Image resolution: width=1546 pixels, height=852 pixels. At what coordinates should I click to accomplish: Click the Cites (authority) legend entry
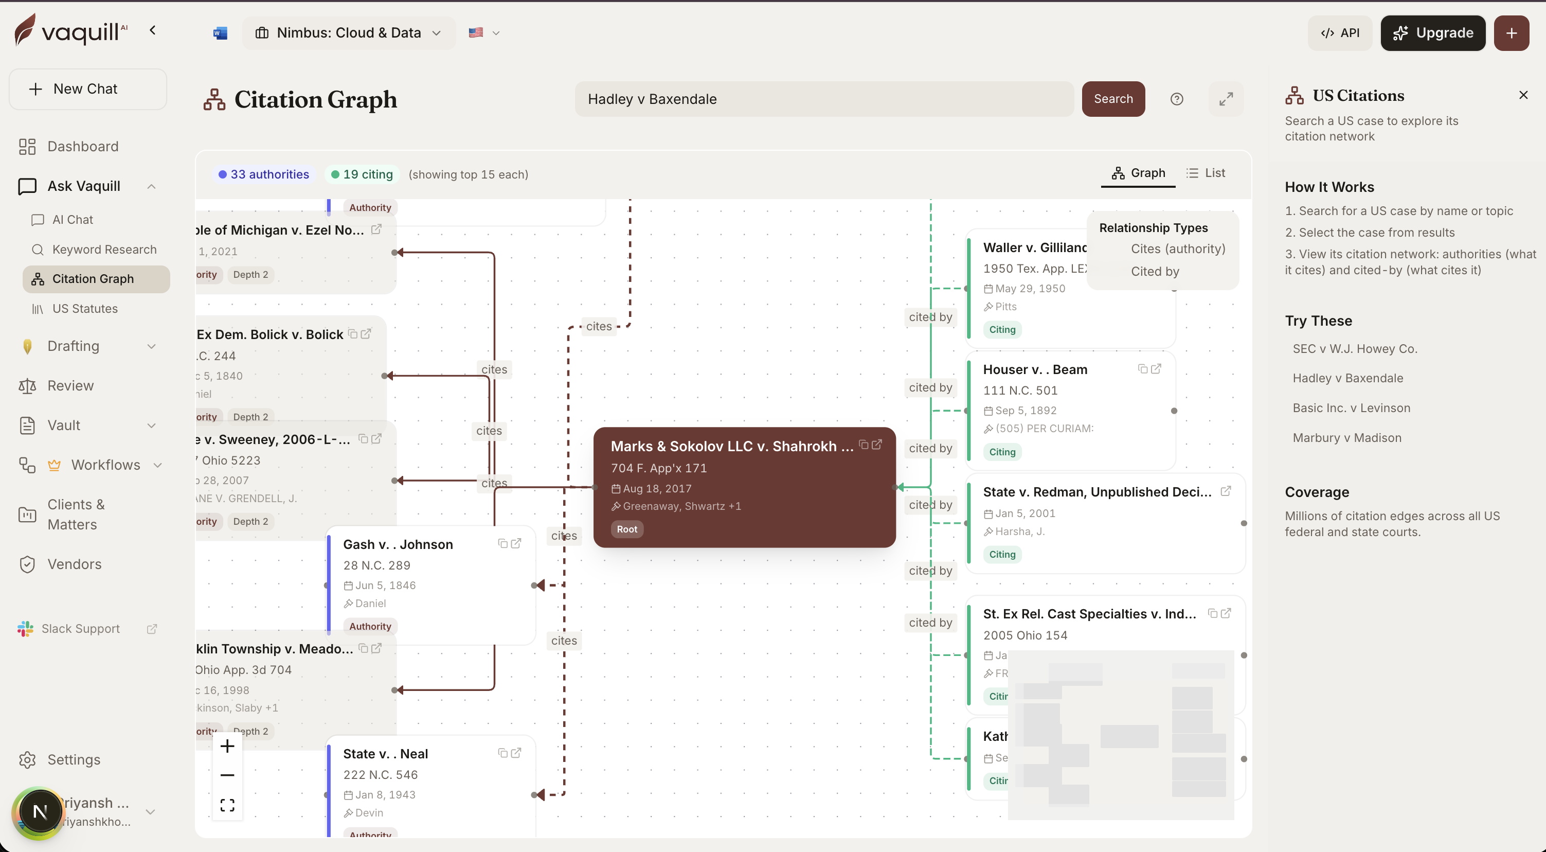pos(1178,249)
